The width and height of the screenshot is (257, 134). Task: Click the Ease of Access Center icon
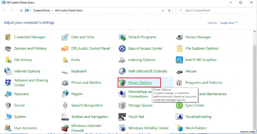pyautogui.click(x=122, y=49)
